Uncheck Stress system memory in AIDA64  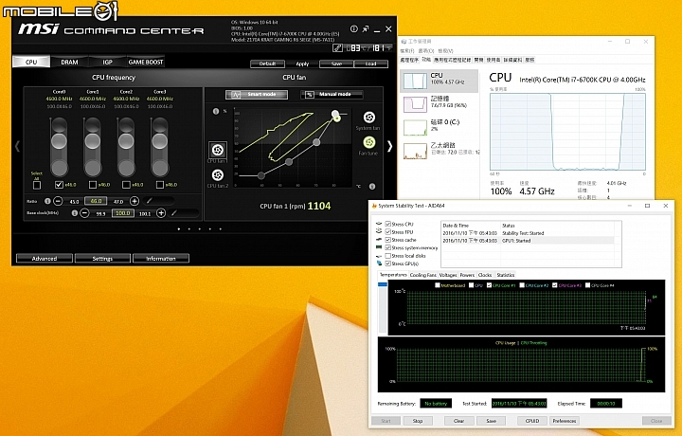pyautogui.click(x=388, y=247)
